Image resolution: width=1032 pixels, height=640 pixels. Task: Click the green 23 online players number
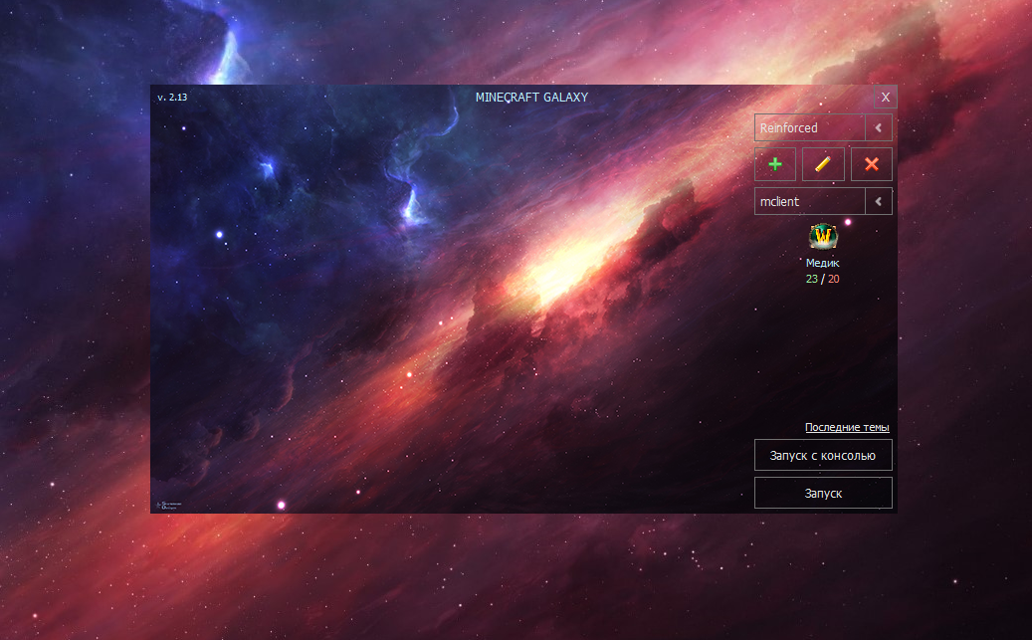coord(812,279)
